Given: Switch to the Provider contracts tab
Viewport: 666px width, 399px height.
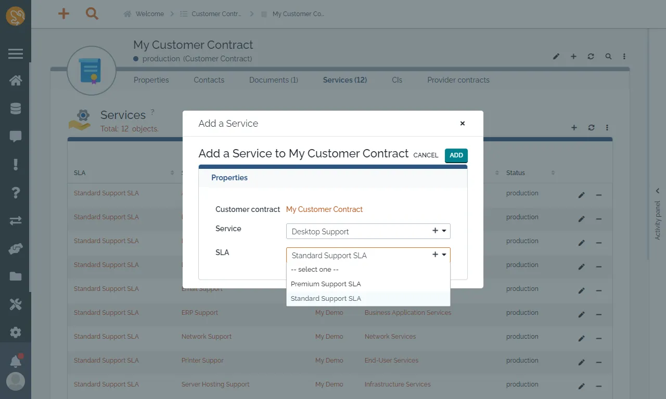Looking at the screenshot, I should (458, 80).
